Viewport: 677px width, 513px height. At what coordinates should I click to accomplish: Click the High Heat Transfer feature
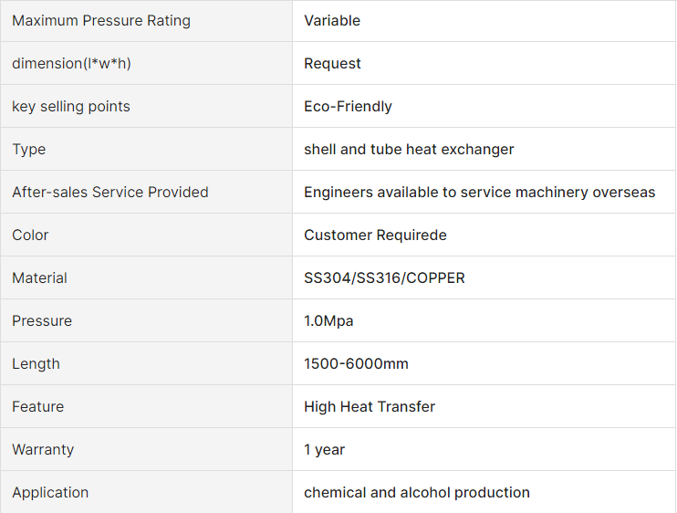(x=370, y=407)
